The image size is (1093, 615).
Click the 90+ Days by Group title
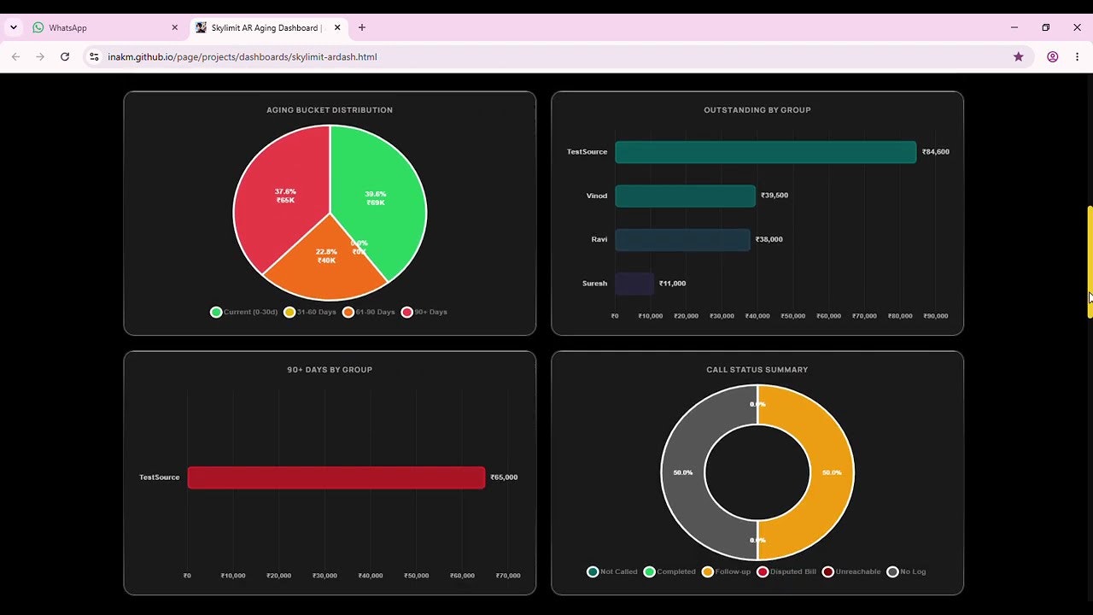[330, 370]
